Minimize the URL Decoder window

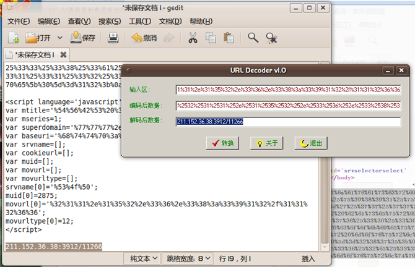(x=388, y=70)
